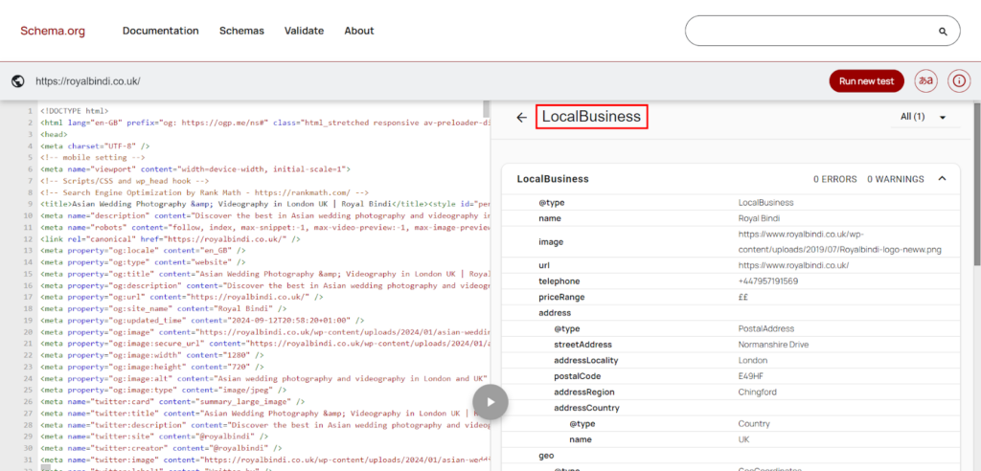
Task: Click addressLocality value London
Action: pos(753,360)
